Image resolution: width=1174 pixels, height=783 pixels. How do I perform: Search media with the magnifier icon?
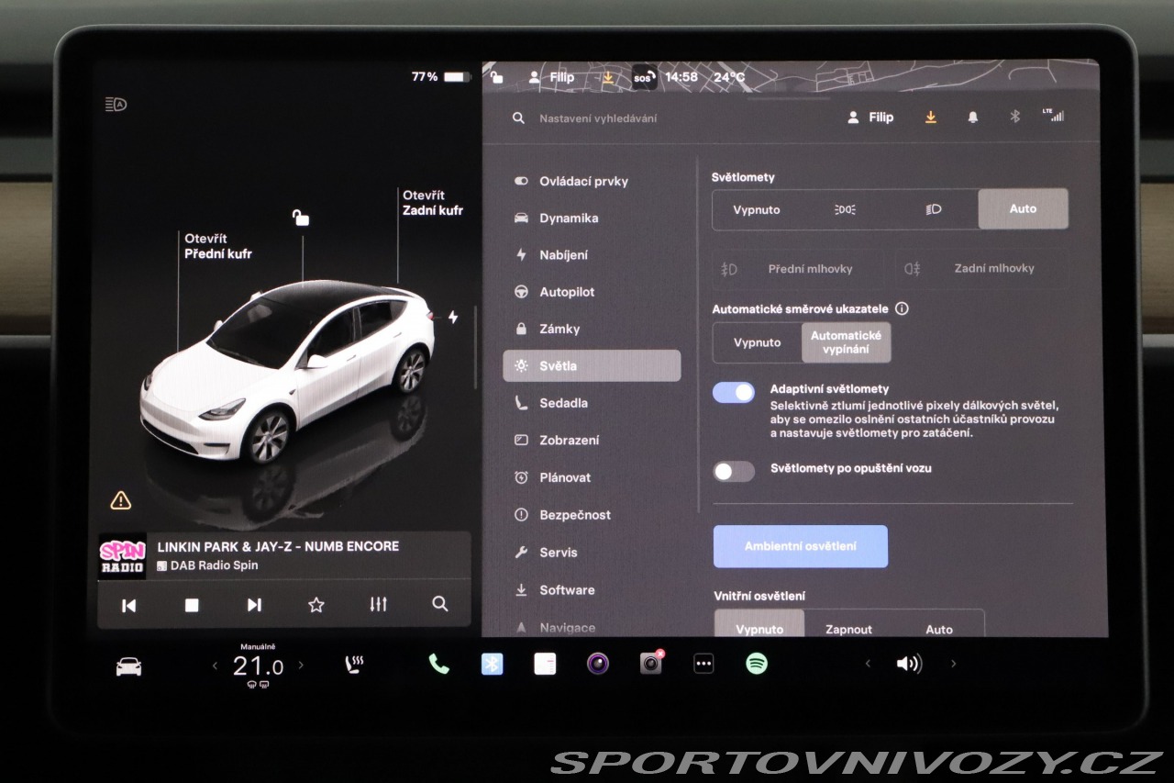[x=440, y=603]
